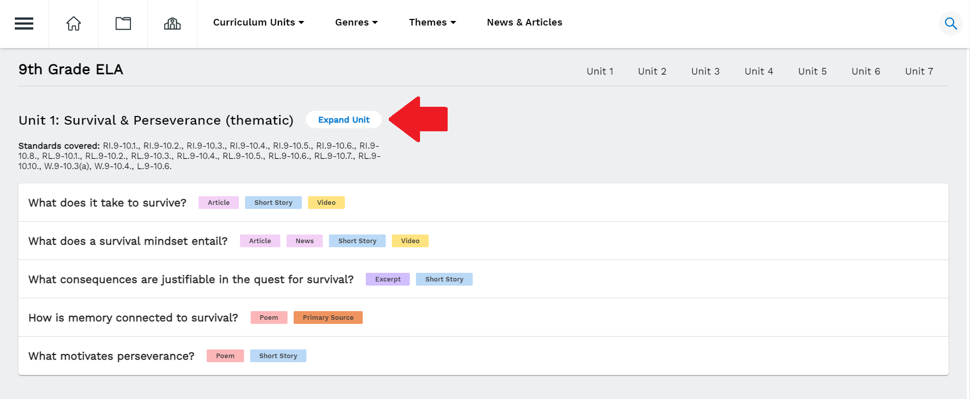Open News & Articles
The height and width of the screenshot is (399, 970).
click(x=524, y=22)
